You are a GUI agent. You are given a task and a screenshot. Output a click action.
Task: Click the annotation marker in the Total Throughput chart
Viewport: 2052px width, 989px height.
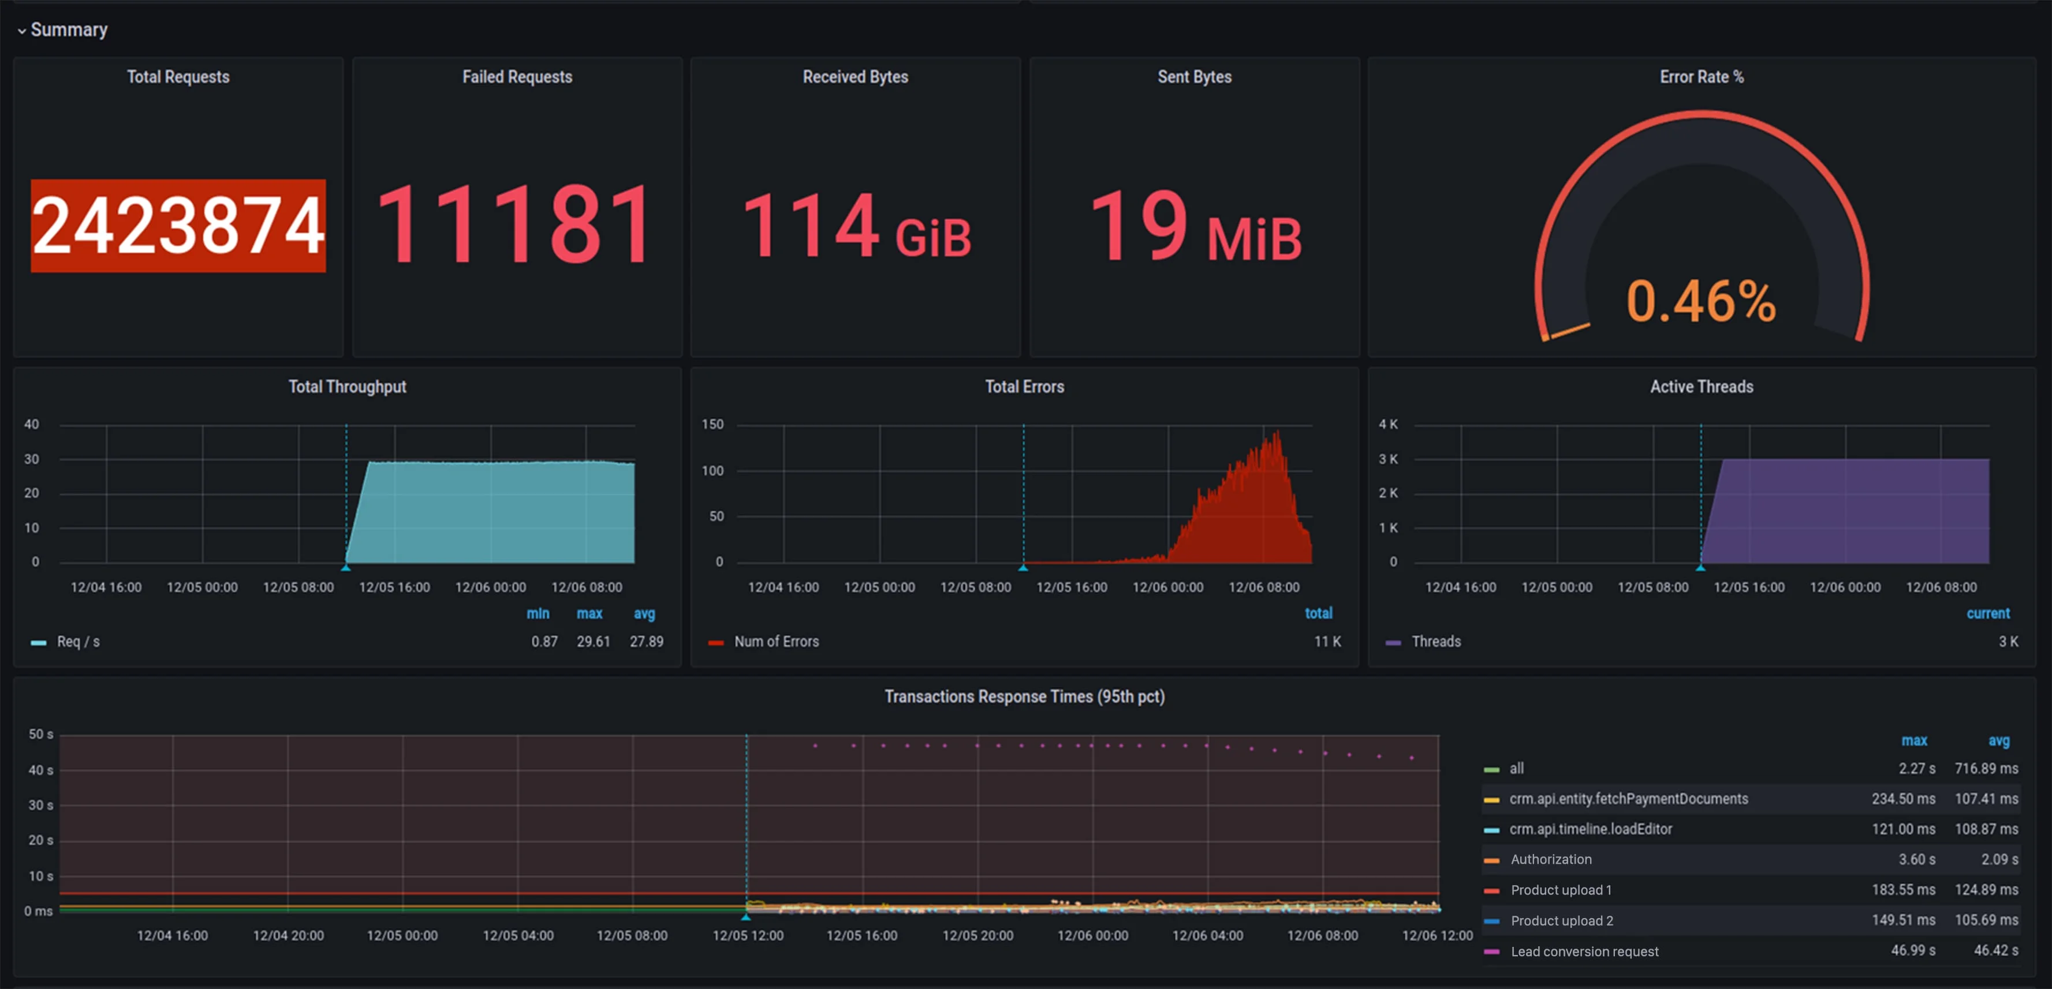pos(346,567)
